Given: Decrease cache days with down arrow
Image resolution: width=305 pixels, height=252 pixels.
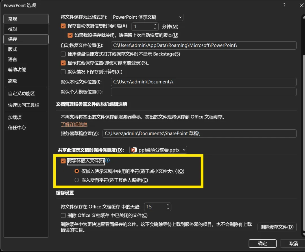Looking at the screenshot, I should point(168,209).
